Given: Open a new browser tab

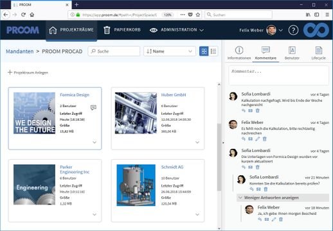Looking at the screenshot, I should (76, 4).
